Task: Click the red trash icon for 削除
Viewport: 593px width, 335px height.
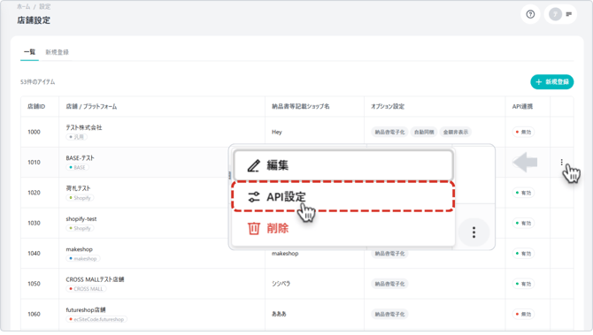Action: click(x=253, y=228)
